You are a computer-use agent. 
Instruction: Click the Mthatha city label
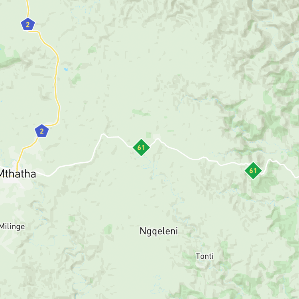(18, 174)
